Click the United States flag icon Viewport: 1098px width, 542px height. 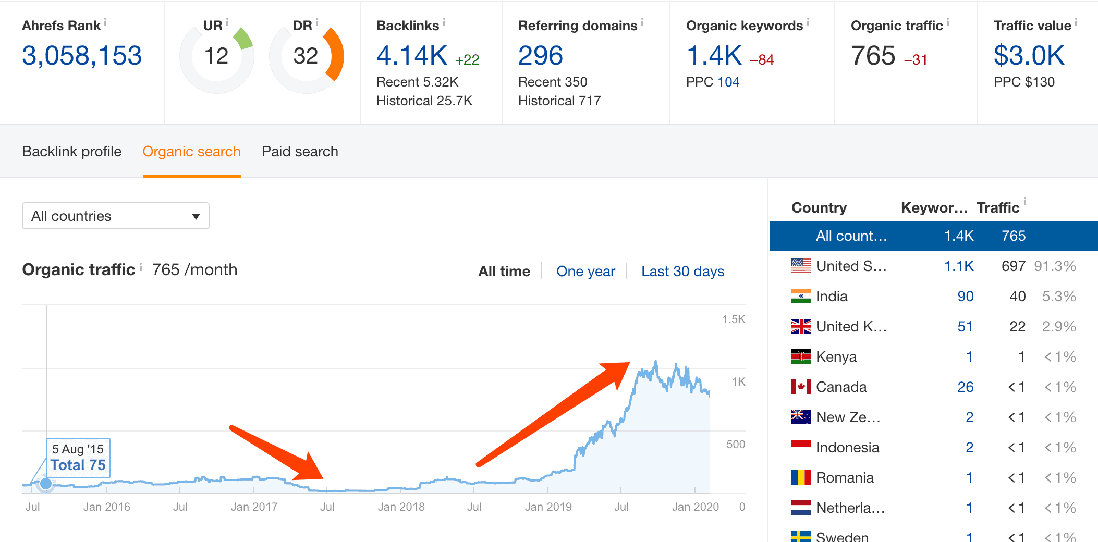801,266
